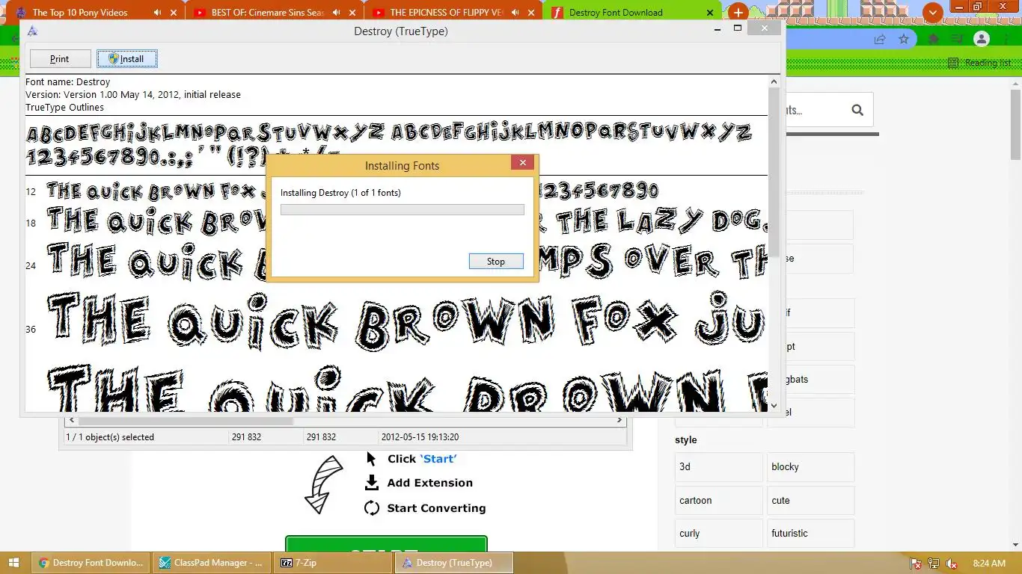Mute the EPICNESS OF FLIPPY tab audio

click(x=515, y=13)
